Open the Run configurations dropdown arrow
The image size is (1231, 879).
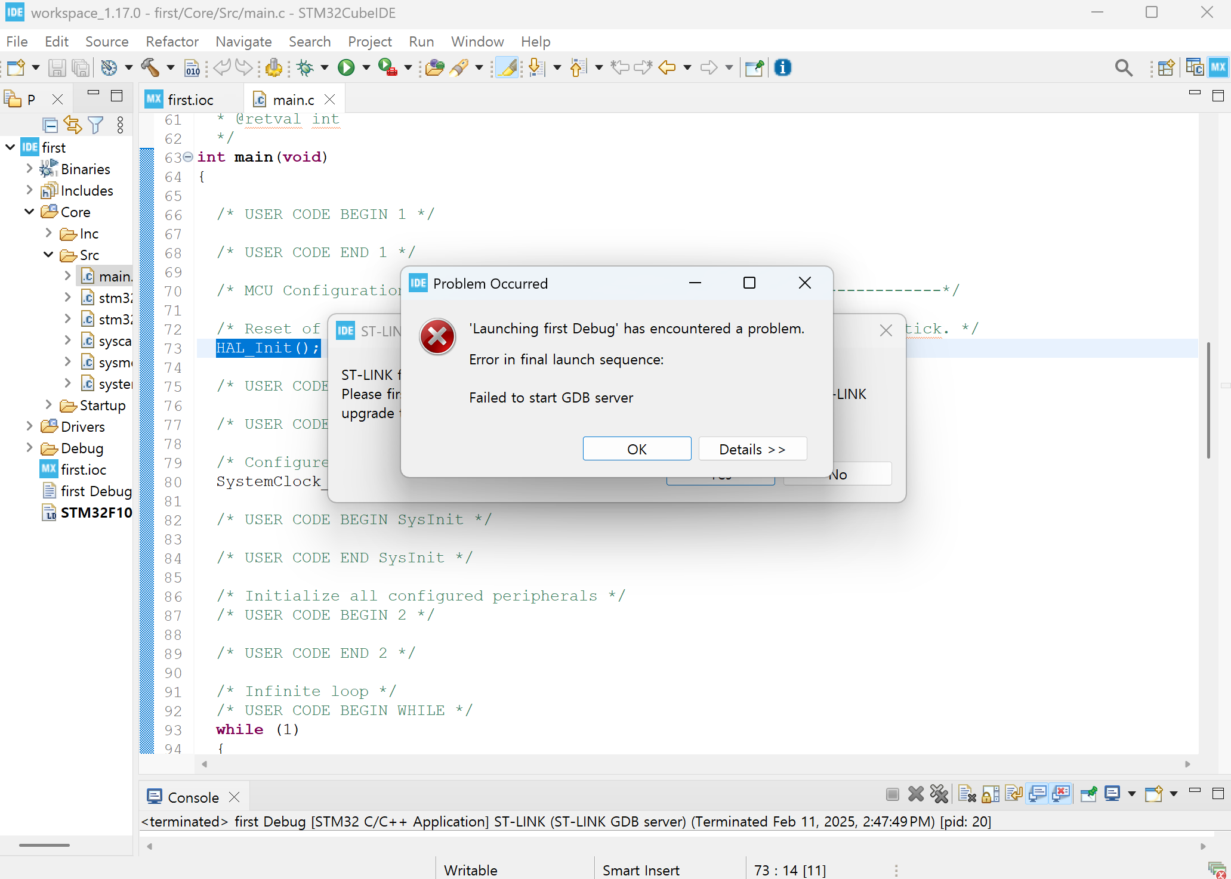[x=366, y=67]
